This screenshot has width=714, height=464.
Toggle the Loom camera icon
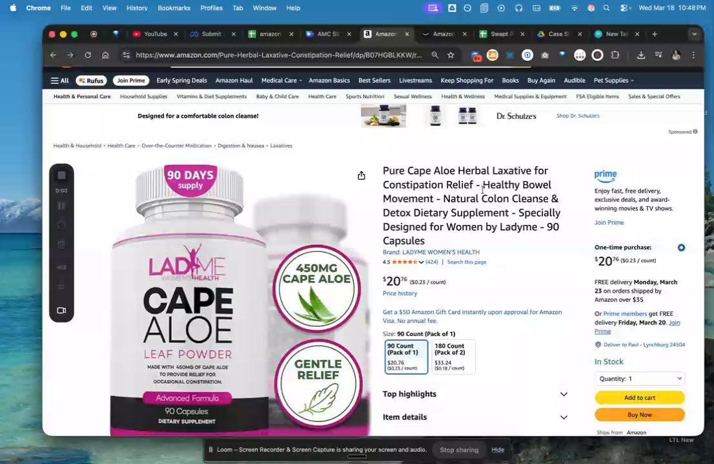pyautogui.click(x=61, y=310)
